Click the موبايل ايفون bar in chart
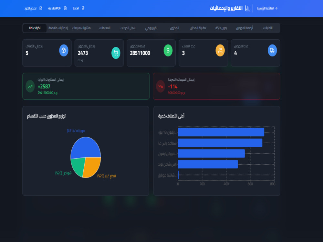Screen dimensions: 323x242 [x=211, y=154]
